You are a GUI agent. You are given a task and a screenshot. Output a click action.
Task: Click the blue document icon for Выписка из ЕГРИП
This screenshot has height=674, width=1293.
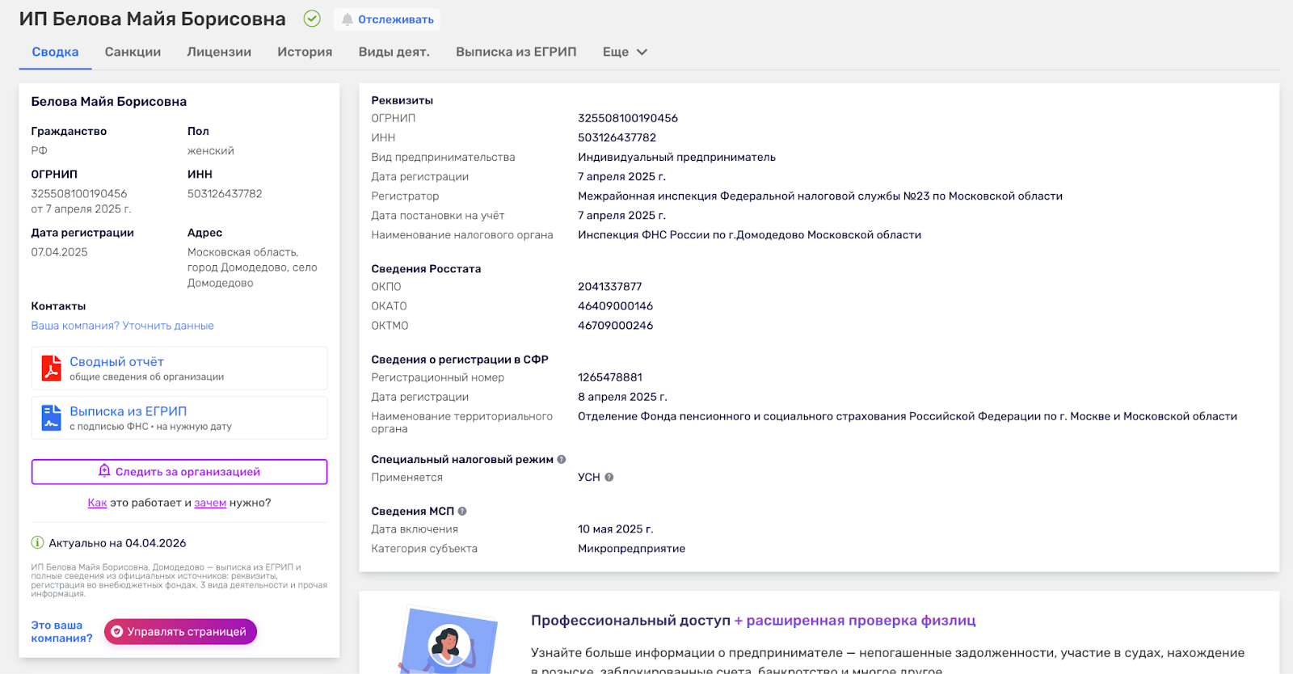pos(52,418)
